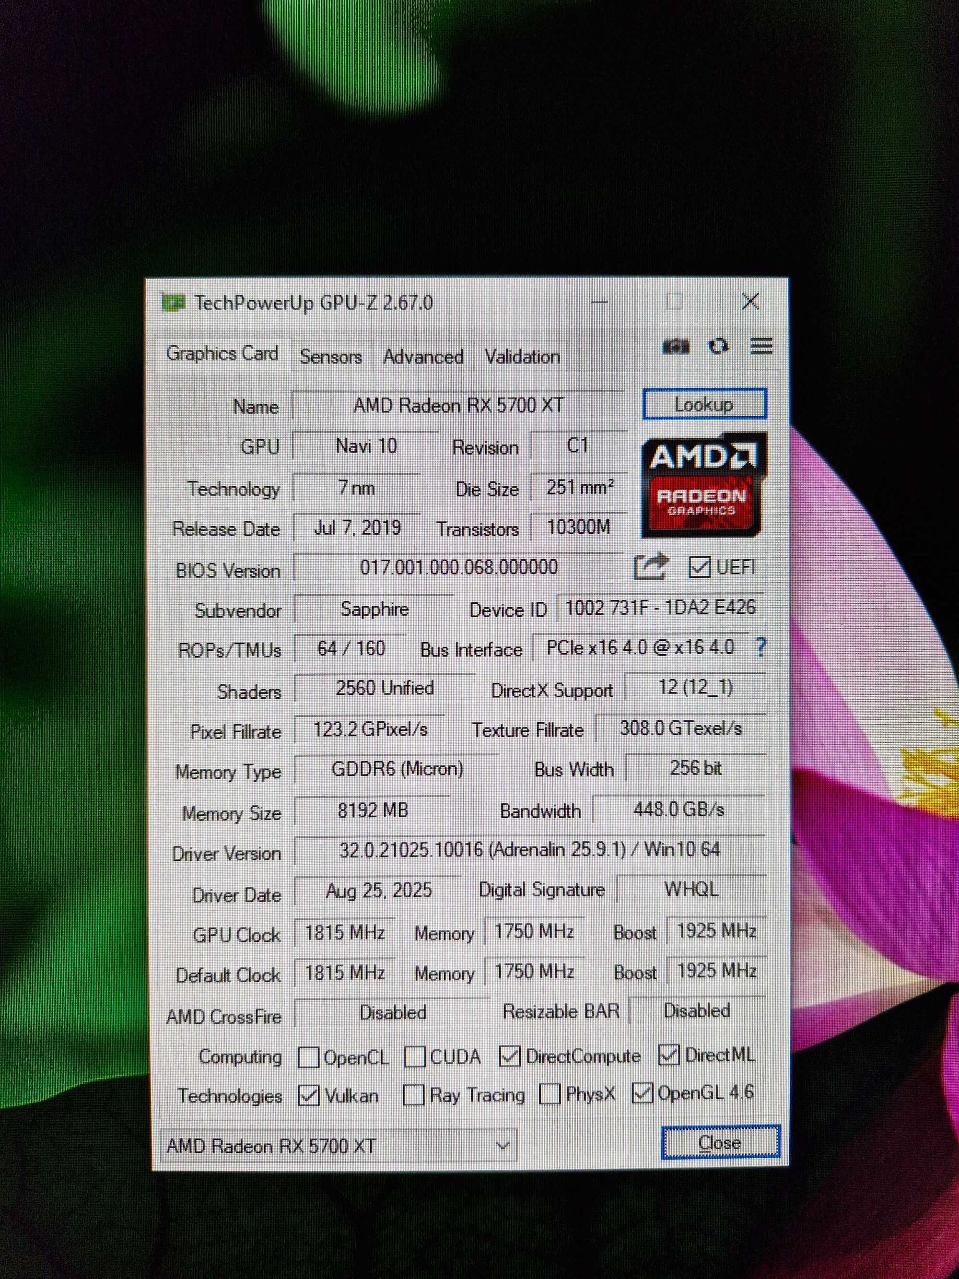Click the Bandwidth value 448.0 GB/s

tap(679, 809)
